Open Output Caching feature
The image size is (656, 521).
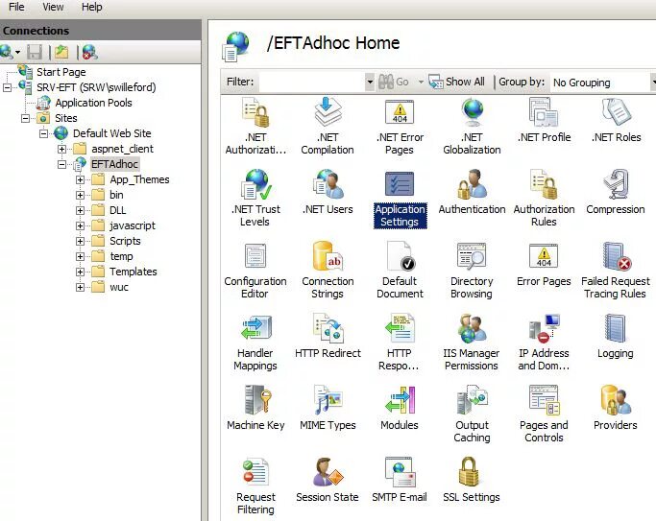472,414
